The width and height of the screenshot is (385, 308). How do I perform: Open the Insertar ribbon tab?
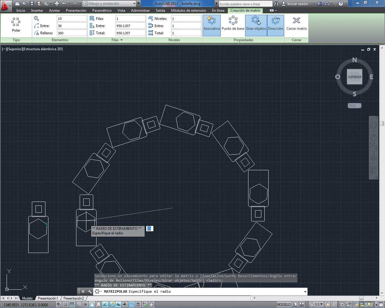37,10
